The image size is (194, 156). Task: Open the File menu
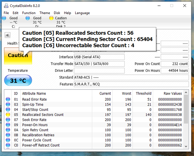point(6,13)
